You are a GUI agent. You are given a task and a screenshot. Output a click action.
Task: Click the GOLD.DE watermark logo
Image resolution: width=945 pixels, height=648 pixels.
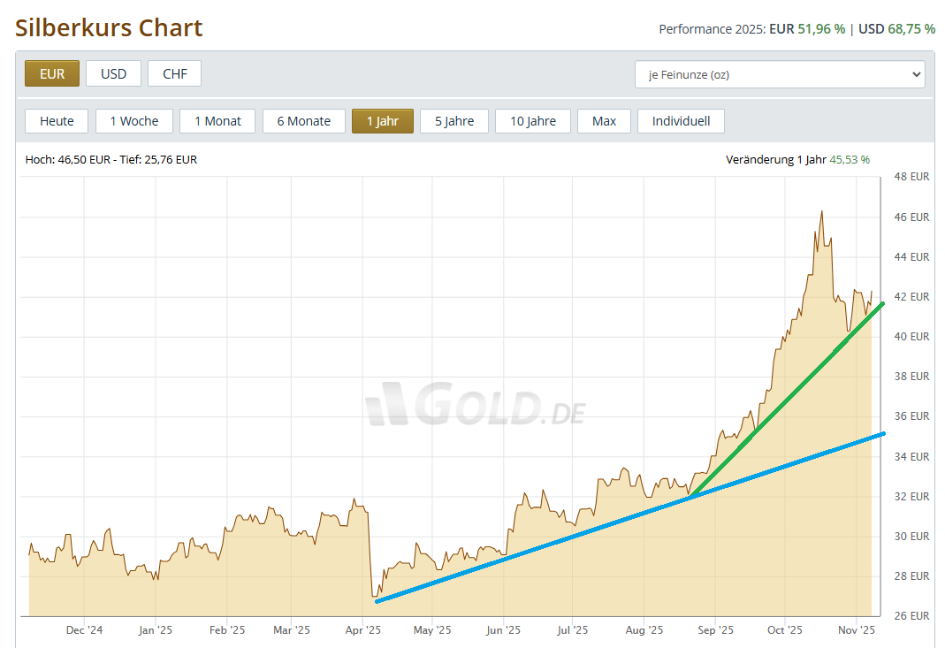[475, 405]
